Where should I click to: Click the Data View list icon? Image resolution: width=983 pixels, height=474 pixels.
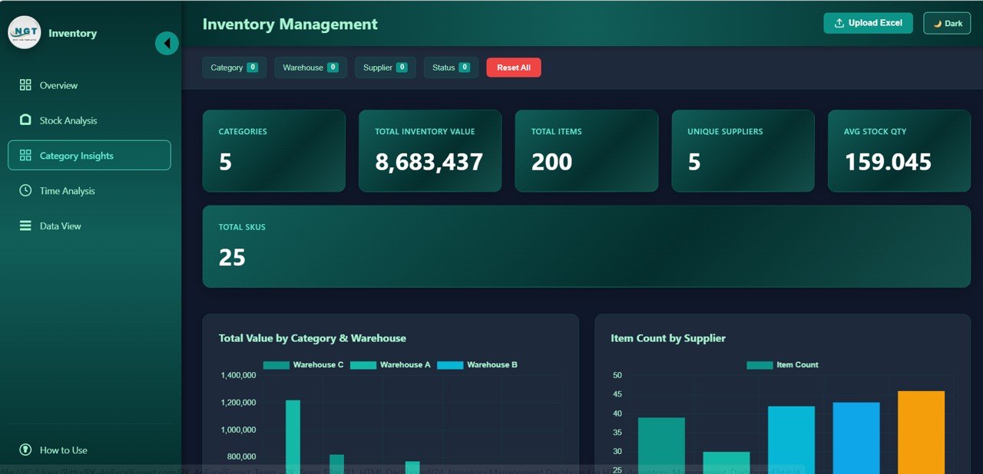pos(25,226)
